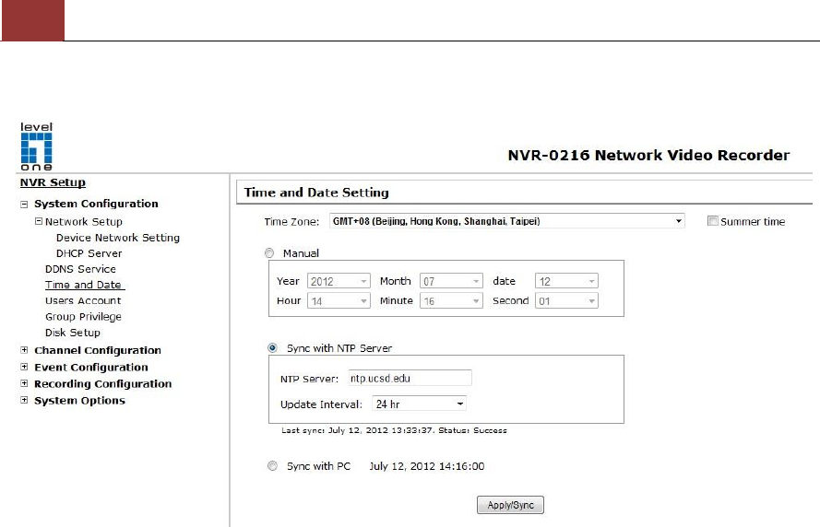Screen dimensions: 820x527
Task: Open Users Account page
Action: pos(83,301)
